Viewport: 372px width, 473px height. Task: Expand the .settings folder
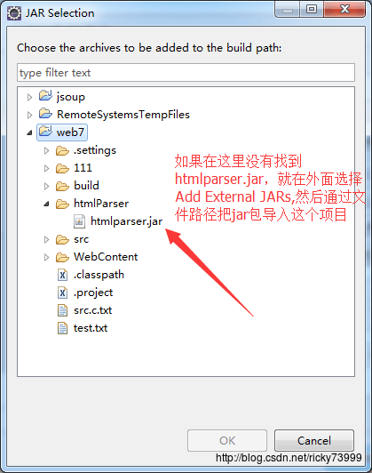point(46,150)
